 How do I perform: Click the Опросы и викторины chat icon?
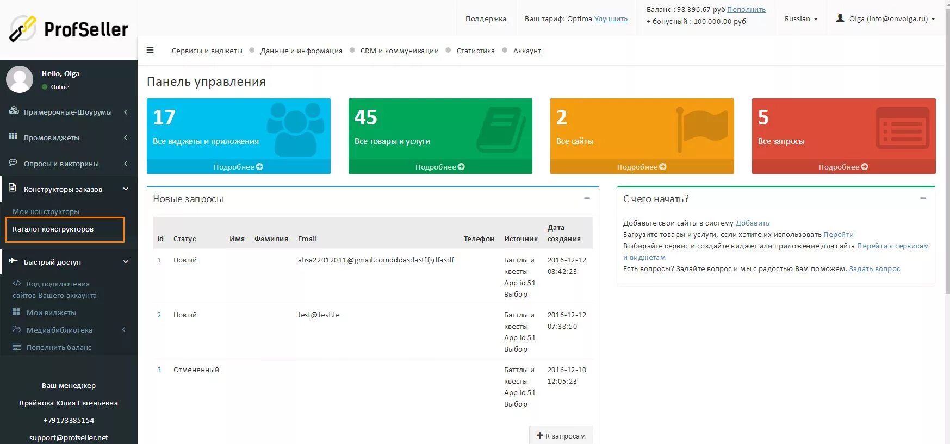13,162
